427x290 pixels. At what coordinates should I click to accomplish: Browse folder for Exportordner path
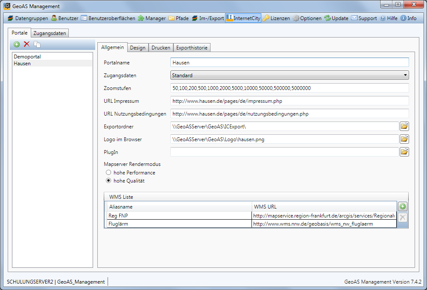click(404, 126)
